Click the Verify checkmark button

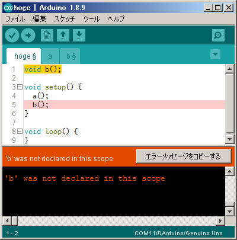(12, 36)
